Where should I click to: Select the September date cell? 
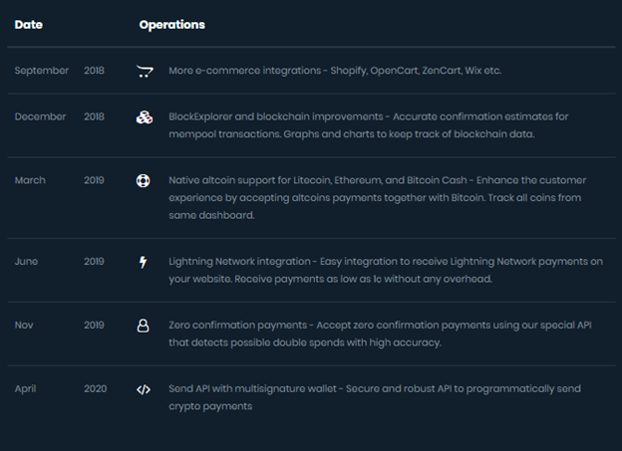click(x=42, y=71)
